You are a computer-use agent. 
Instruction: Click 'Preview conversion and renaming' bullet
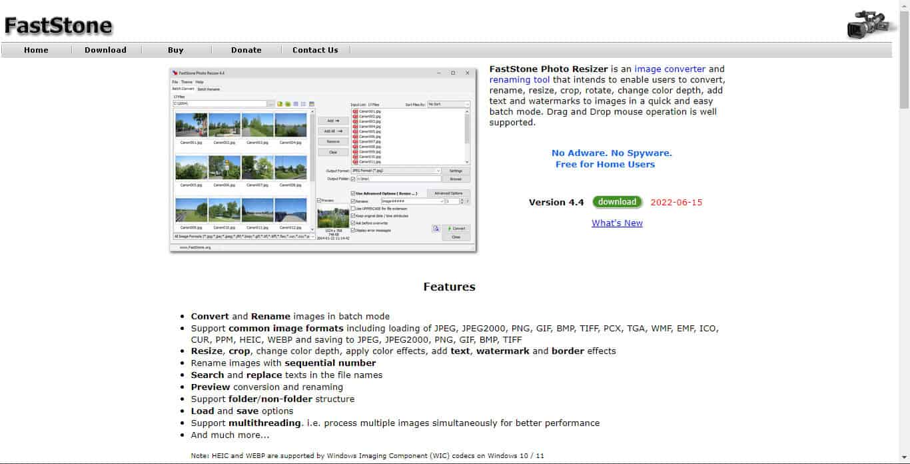266,387
